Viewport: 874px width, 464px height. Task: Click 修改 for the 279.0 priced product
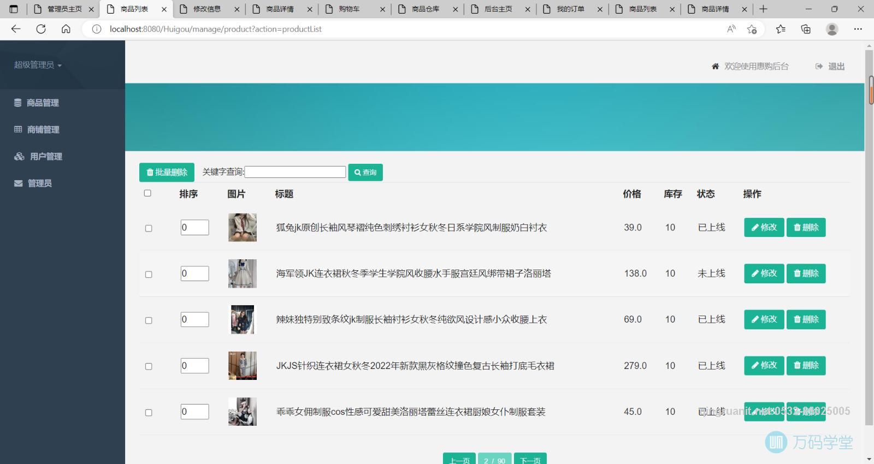coord(764,366)
